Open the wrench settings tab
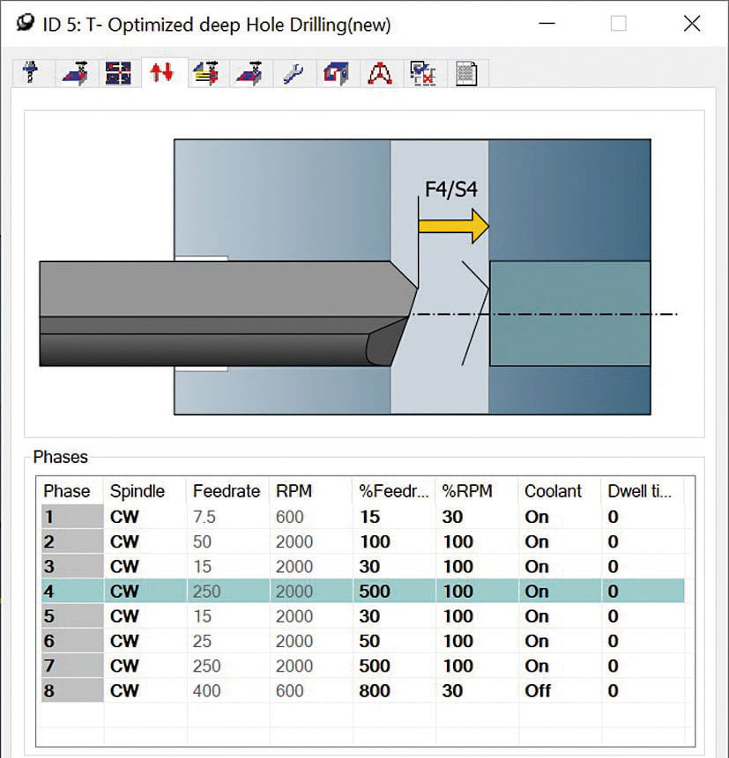The width and height of the screenshot is (729, 758). (x=293, y=74)
